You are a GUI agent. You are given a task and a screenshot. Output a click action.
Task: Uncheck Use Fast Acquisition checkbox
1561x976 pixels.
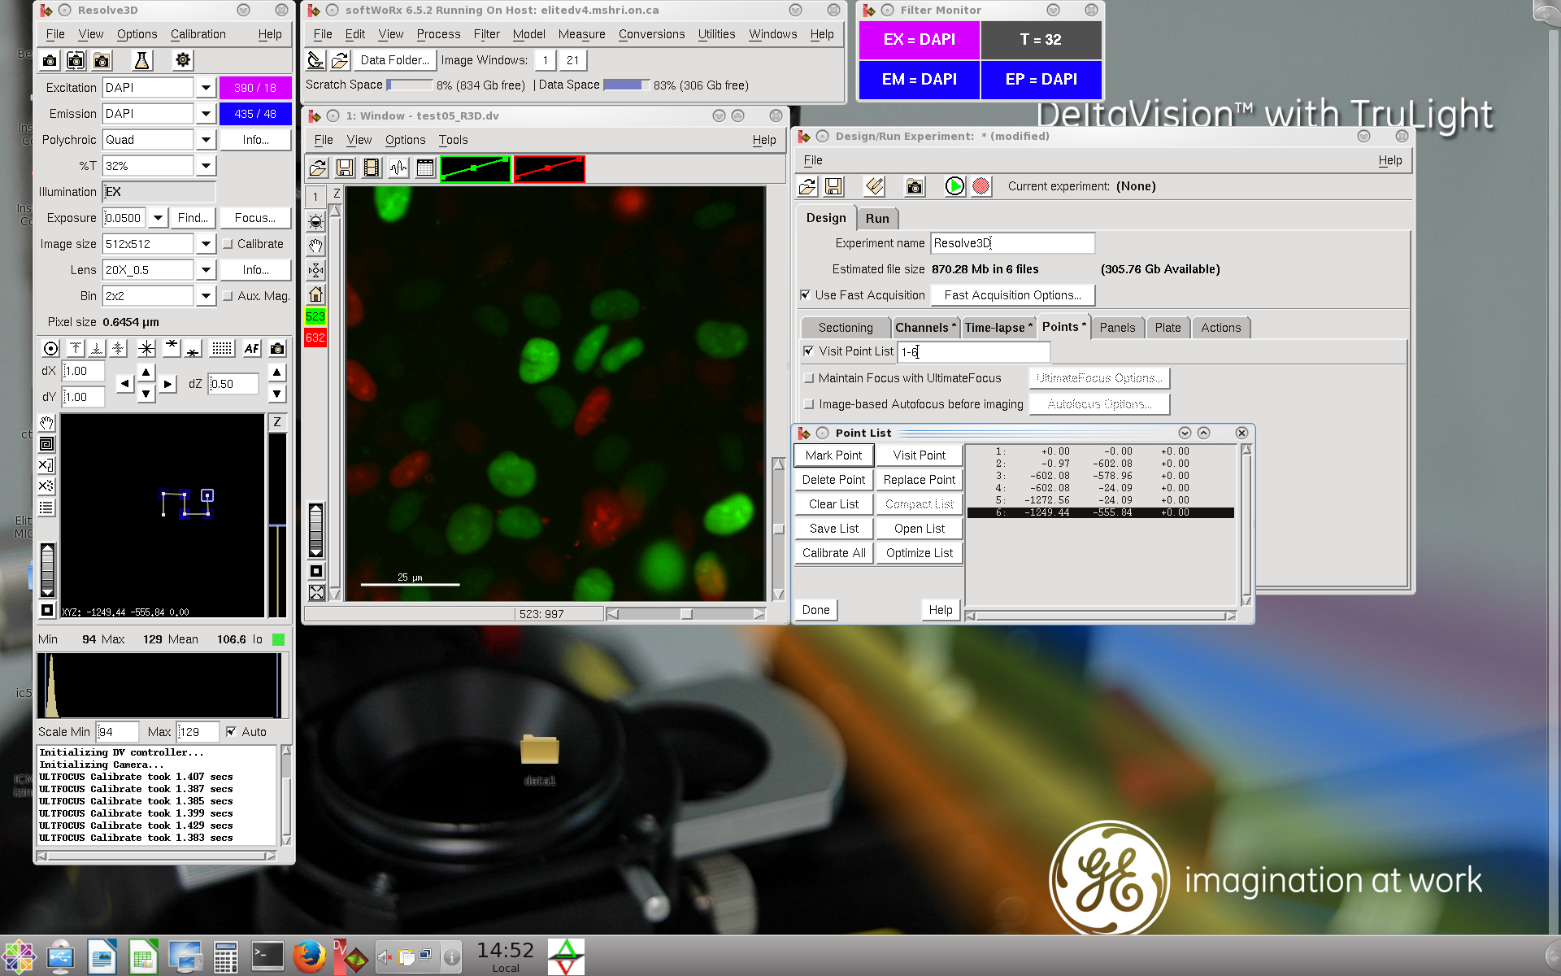click(806, 295)
